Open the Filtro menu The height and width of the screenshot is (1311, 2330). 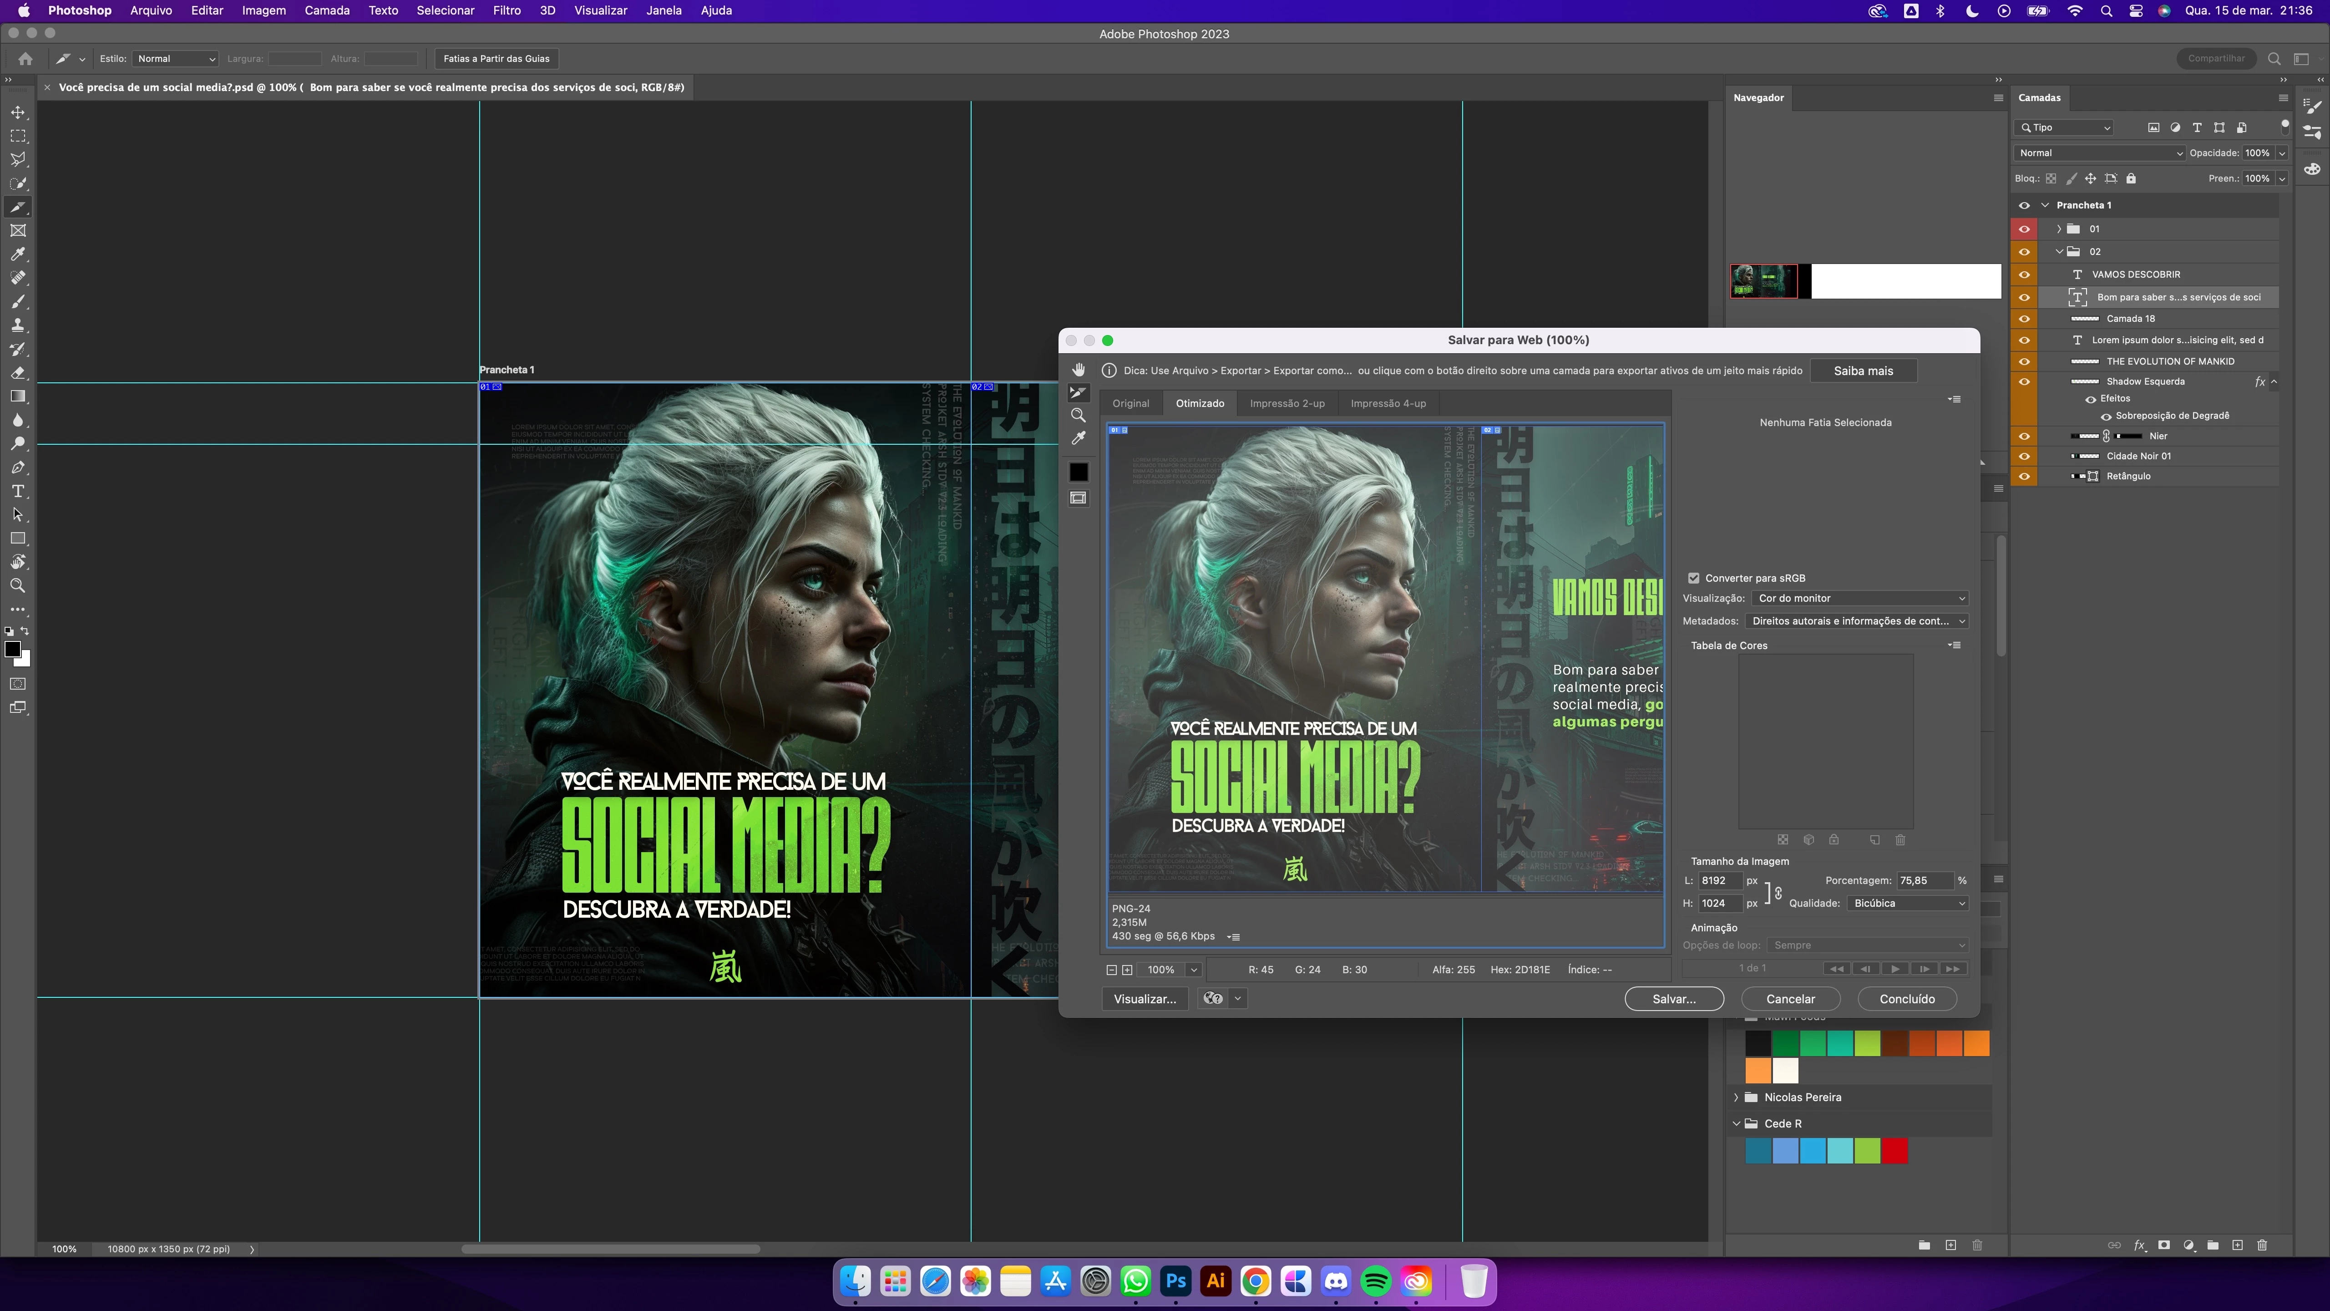click(507, 11)
